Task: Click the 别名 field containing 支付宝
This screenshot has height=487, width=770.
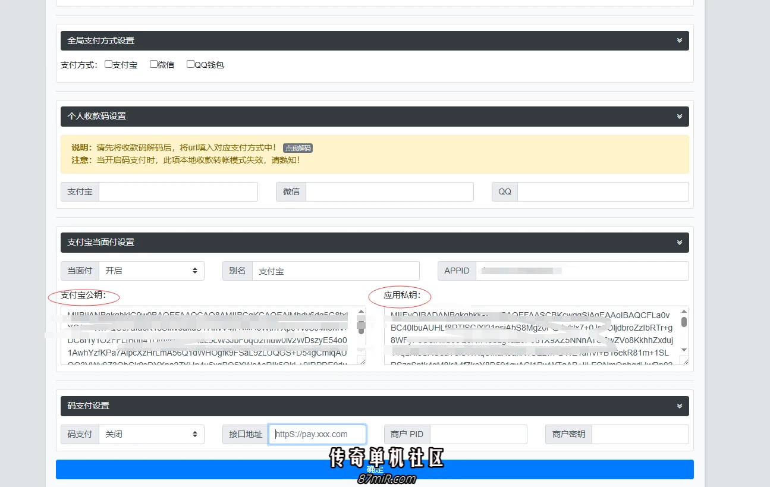Action: pyautogui.click(x=336, y=271)
